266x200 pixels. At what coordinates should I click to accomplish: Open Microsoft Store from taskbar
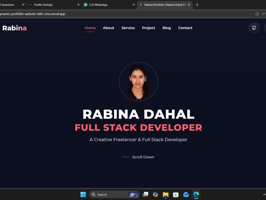click(176, 194)
